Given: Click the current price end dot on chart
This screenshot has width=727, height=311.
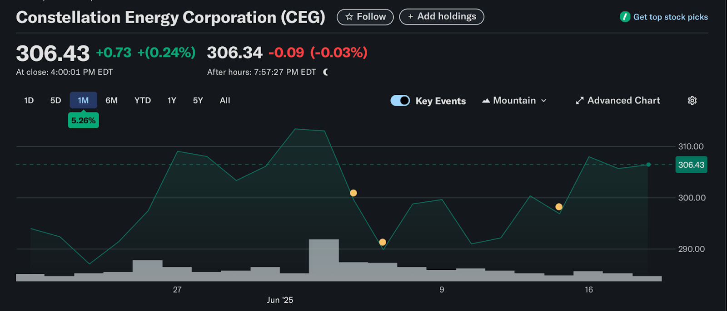Looking at the screenshot, I should tap(648, 165).
